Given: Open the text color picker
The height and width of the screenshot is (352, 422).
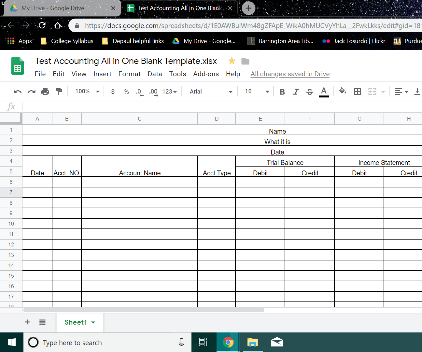Looking at the screenshot, I should tap(324, 92).
